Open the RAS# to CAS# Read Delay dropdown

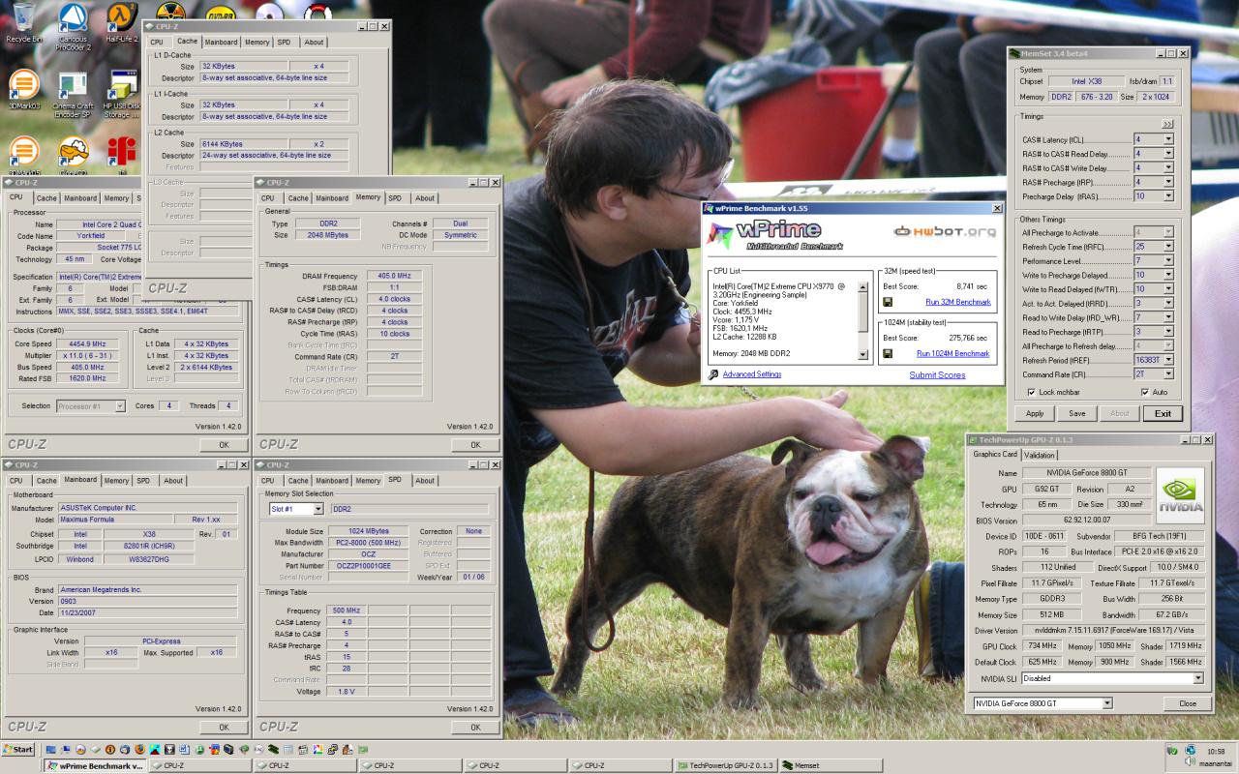click(x=1168, y=154)
